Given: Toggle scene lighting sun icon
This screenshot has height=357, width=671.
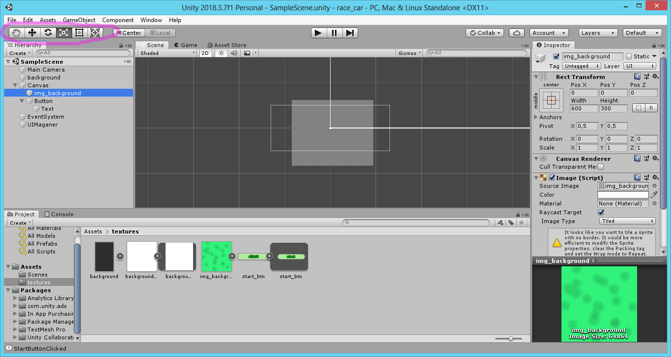Looking at the screenshot, I should (x=221, y=53).
